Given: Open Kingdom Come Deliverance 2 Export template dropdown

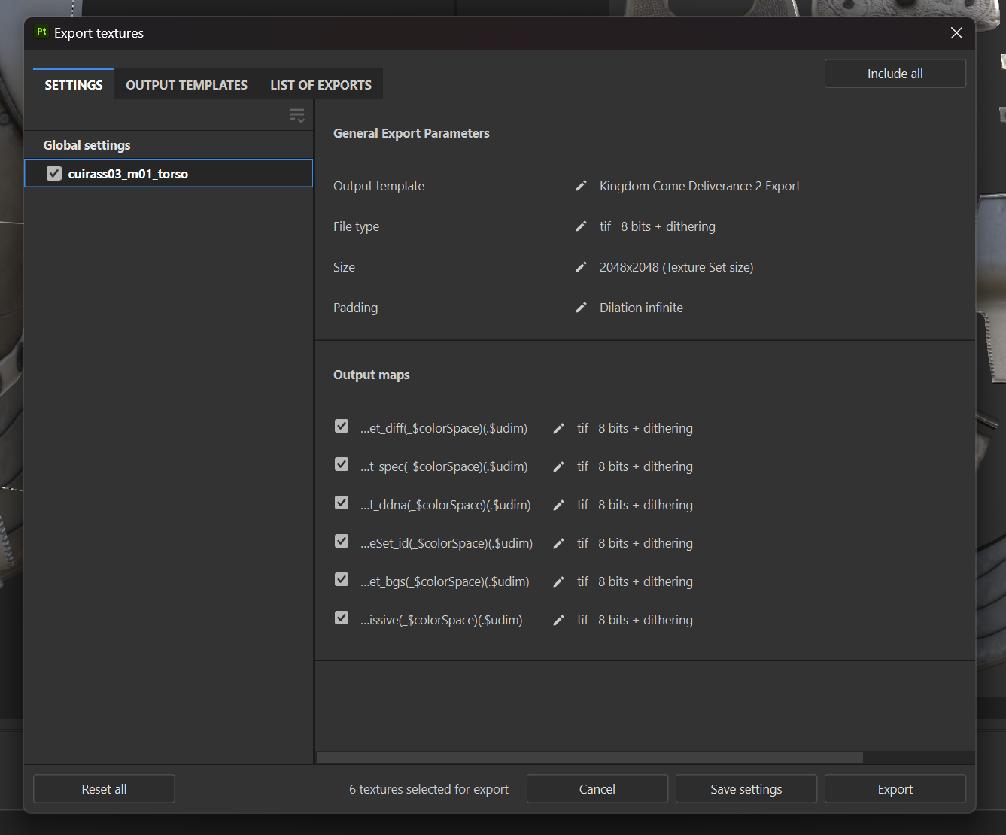Looking at the screenshot, I should tap(700, 186).
